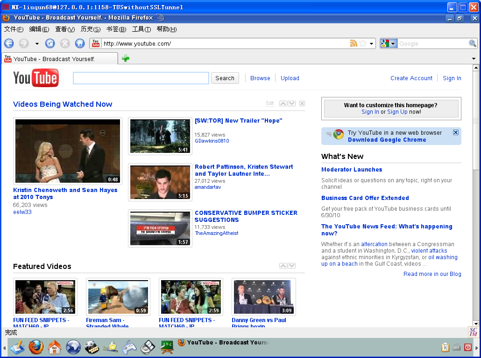Open the Upload link
The image size is (481, 358).
tap(290, 78)
